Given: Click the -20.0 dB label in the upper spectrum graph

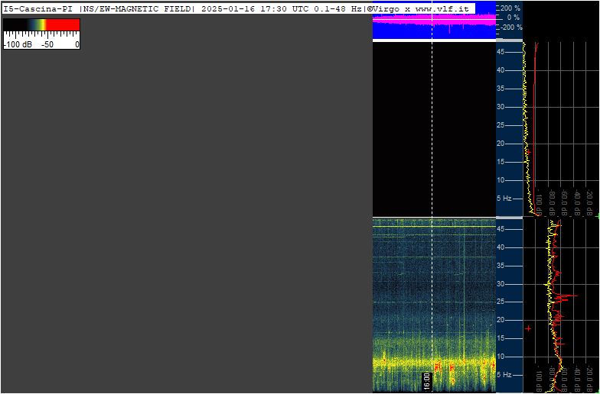Looking at the screenshot, I should 589,203.
